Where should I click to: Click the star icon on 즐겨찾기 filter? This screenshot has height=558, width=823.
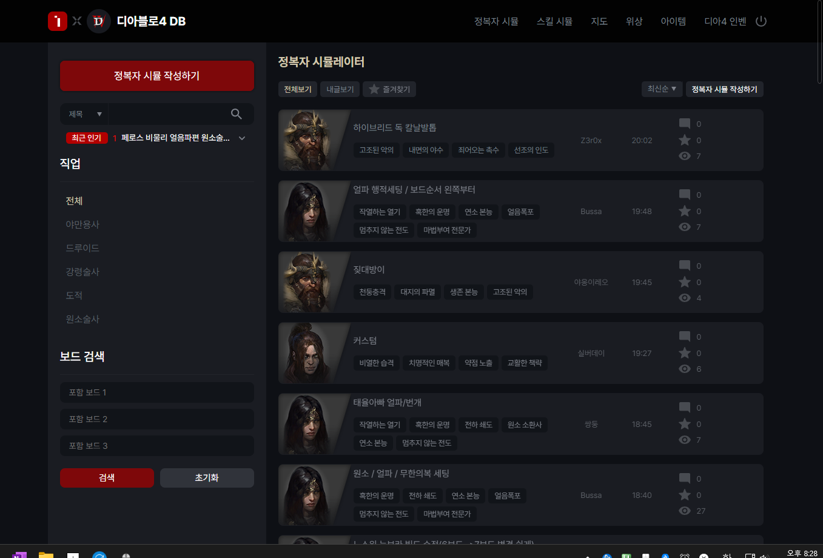coord(374,89)
